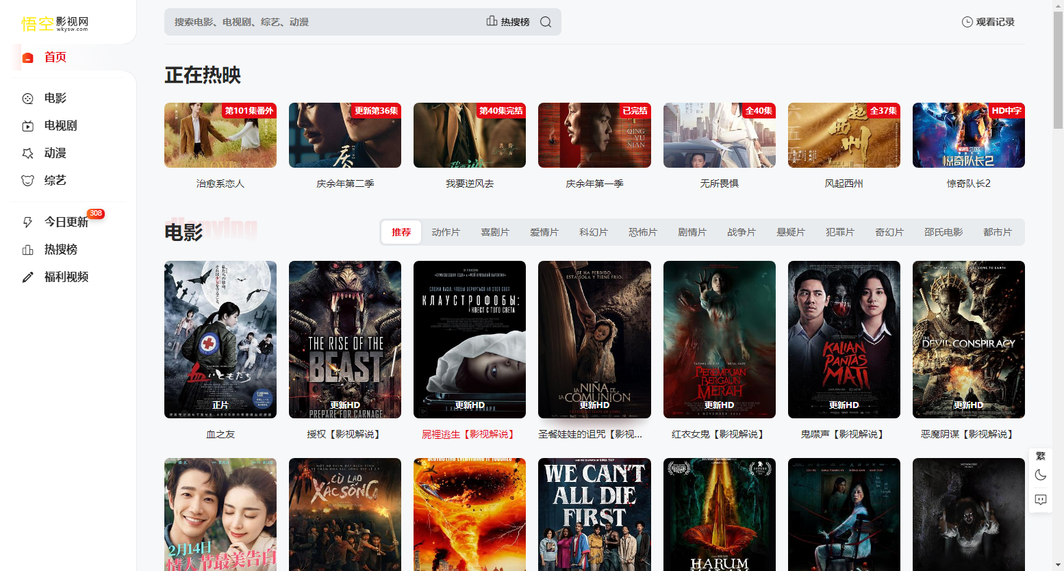
Task: Select the 都市片 tab
Action: (x=998, y=233)
